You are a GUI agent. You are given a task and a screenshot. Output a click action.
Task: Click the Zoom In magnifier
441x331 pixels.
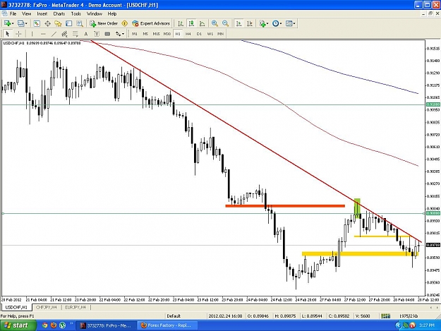pyautogui.click(x=215, y=23)
